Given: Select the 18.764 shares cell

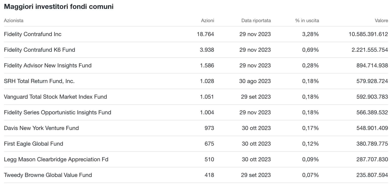Looking at the screenshot, I should 206,34.
